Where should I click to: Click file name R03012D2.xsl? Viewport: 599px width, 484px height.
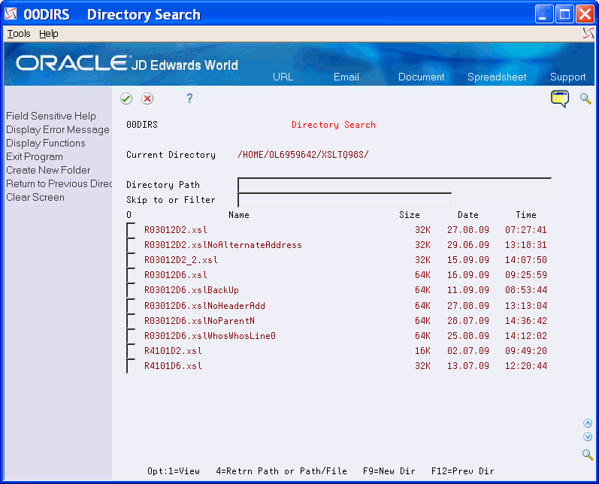176,230
